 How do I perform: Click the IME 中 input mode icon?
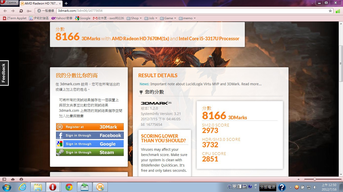click(235, 186)
